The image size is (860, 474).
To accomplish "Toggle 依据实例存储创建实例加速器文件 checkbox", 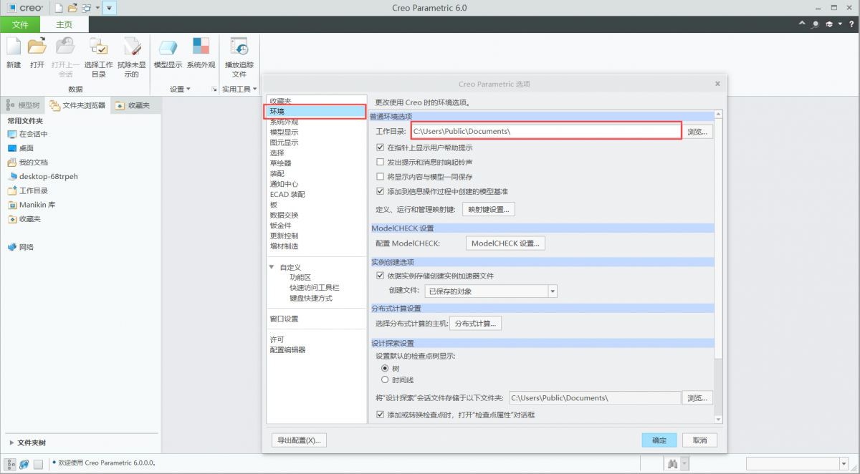I will (380, 276).
